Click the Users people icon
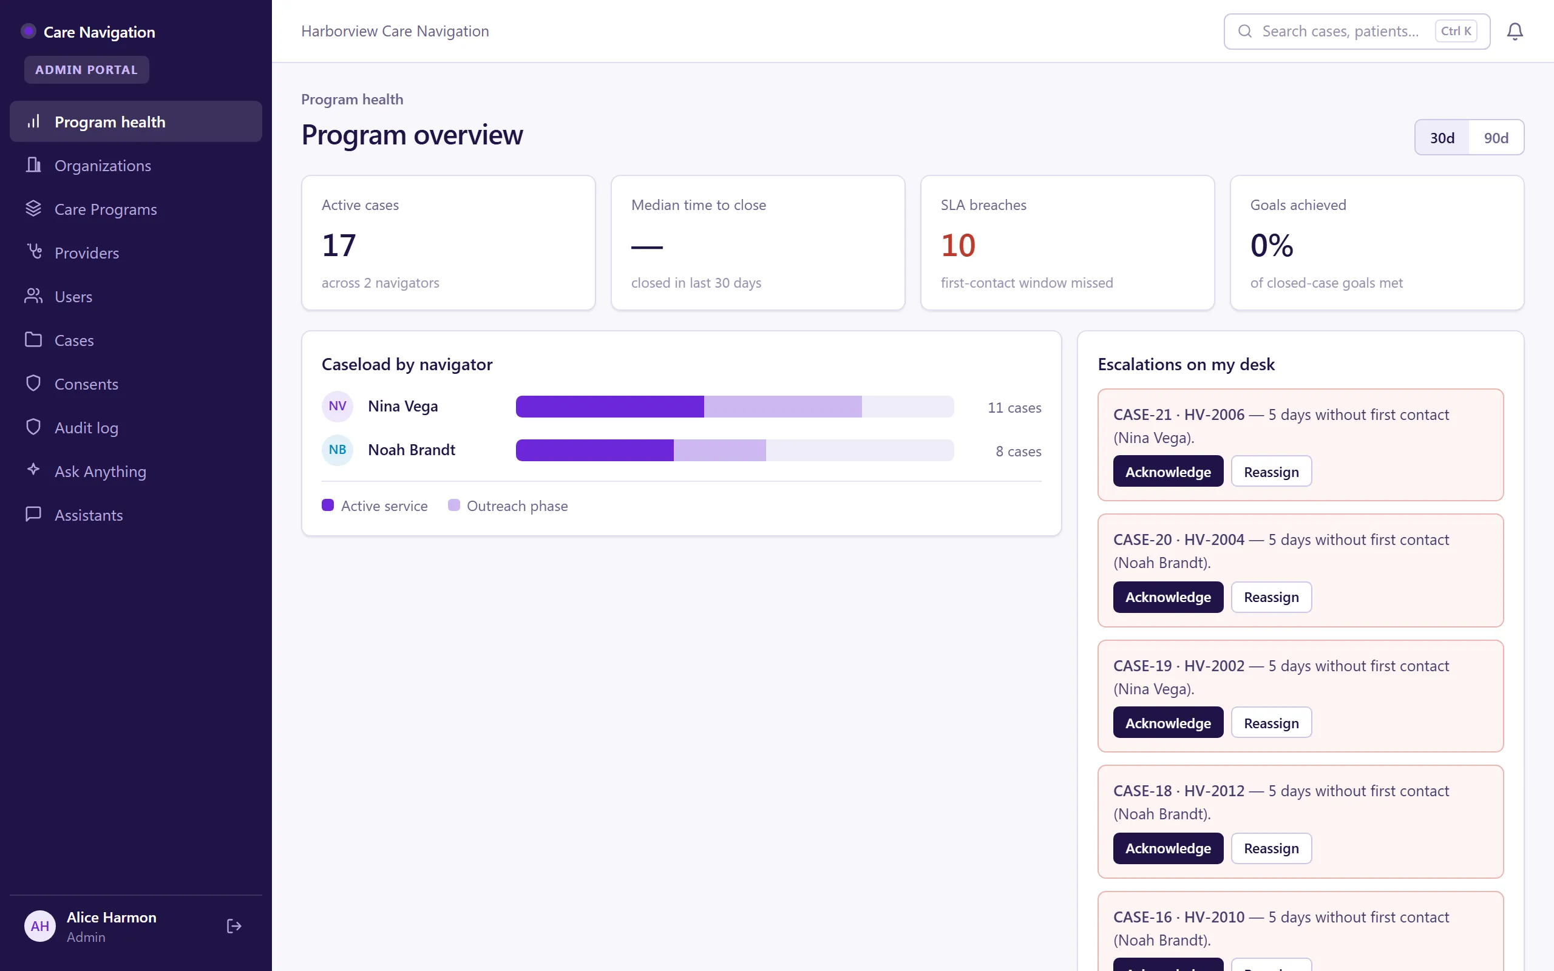Image resolution: width=1554 pixels, height=971 pixels. tap(33, 296)
